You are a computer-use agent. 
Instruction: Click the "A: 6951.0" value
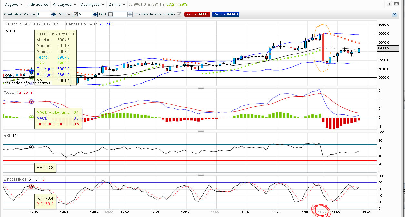137,5
